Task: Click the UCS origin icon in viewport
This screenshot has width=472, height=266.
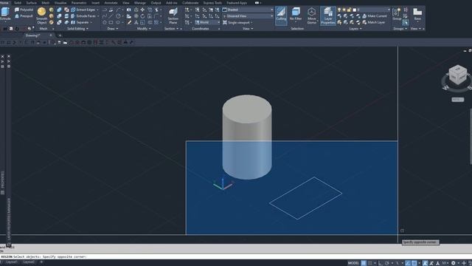Action: click(223, 185)
